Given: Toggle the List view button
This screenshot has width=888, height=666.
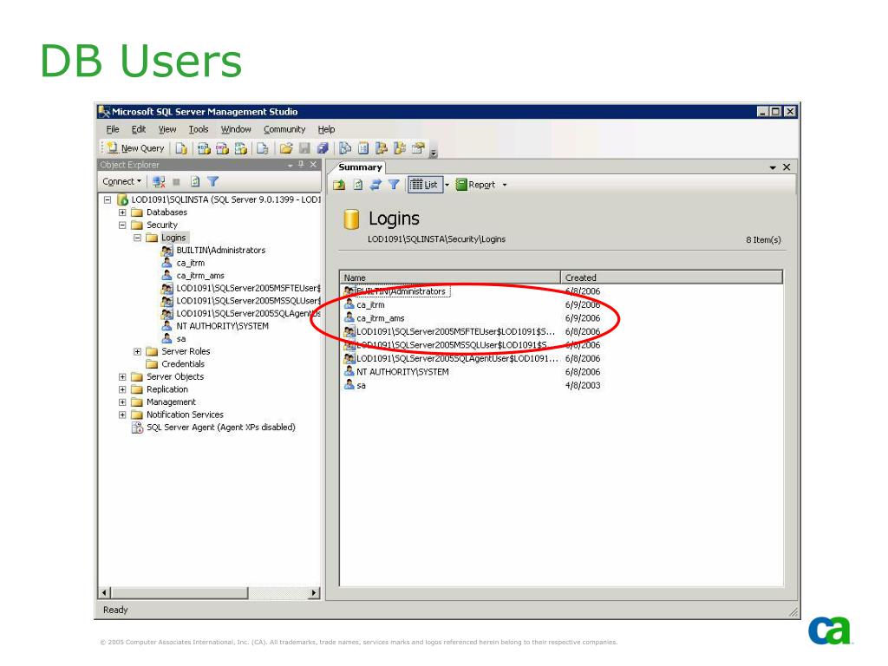Looking at the screenshot, I should (x=425, y=185).
